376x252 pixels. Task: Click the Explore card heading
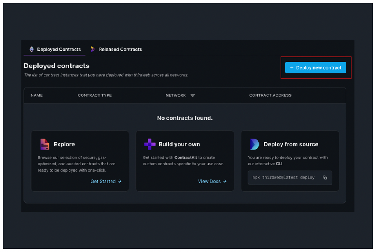tap(64, 144)
